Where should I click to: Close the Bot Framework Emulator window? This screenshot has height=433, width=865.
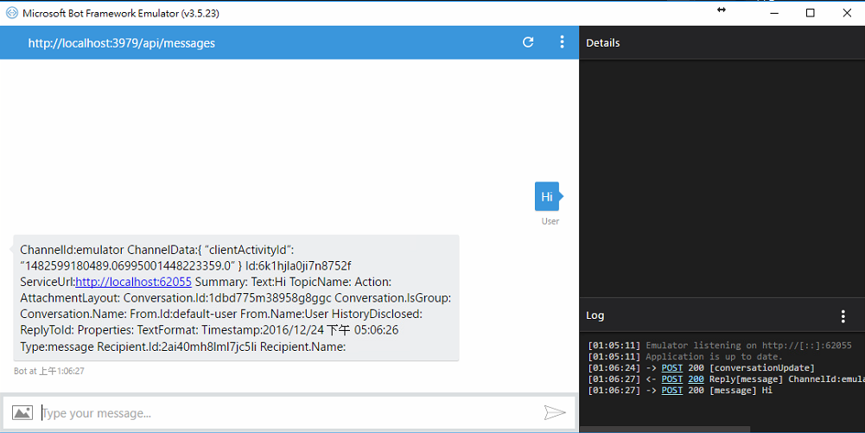point(847,13)
